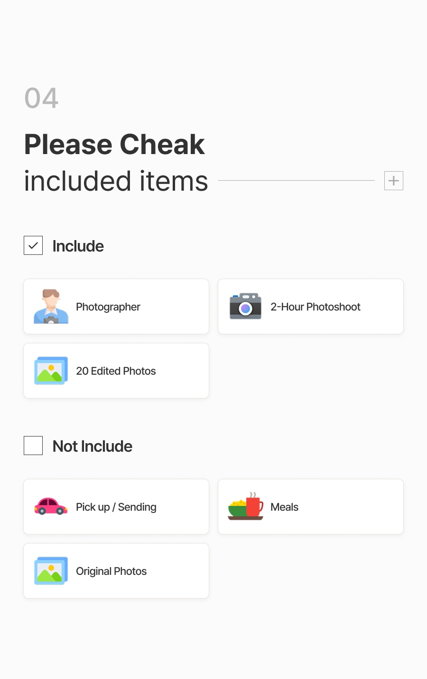This screenshot has width=427, height=679.
Task: Click the Not Include section label
Action: pos(93,446)
